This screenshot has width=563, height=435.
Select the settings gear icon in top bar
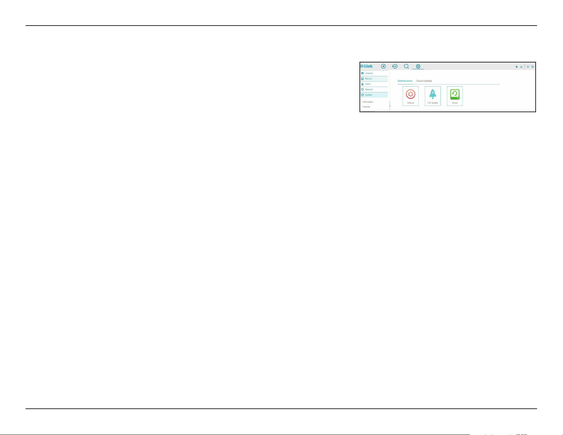(x=418, y=66)
